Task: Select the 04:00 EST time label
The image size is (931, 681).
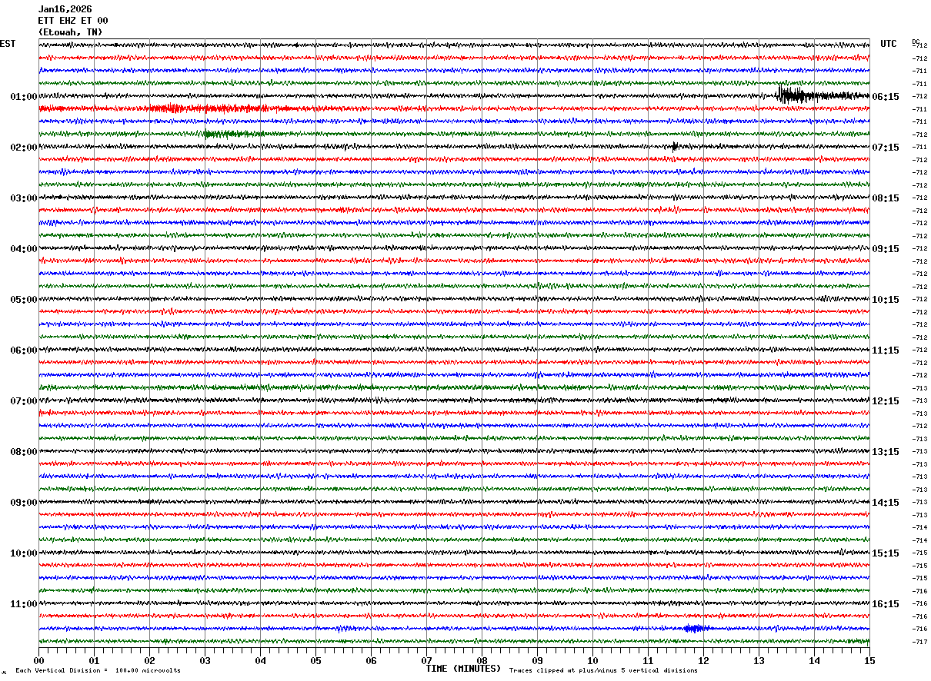Action: tap(24, 249)
